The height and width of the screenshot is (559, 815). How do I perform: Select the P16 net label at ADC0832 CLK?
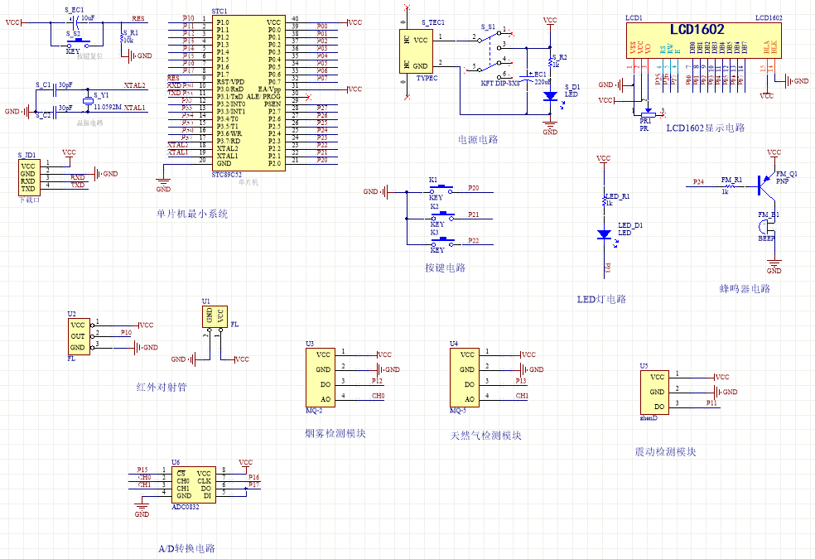click(x=253, y=477)
